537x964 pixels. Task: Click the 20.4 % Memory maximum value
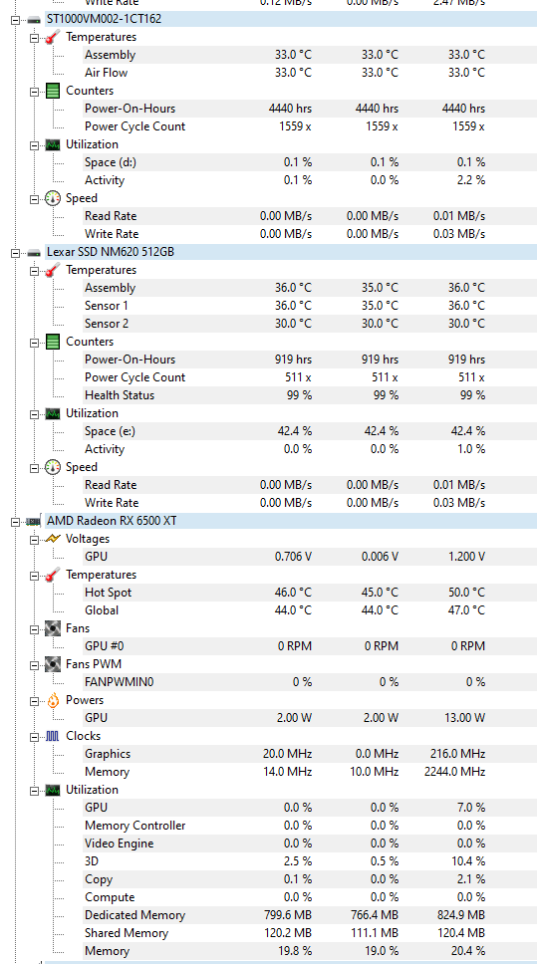point(467,951)
